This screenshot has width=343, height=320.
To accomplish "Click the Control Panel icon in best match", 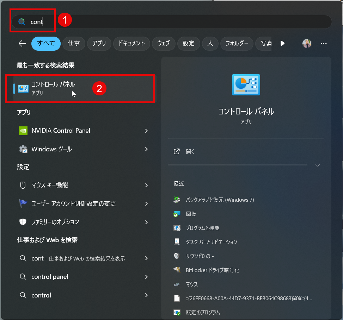I will [23, 88].
